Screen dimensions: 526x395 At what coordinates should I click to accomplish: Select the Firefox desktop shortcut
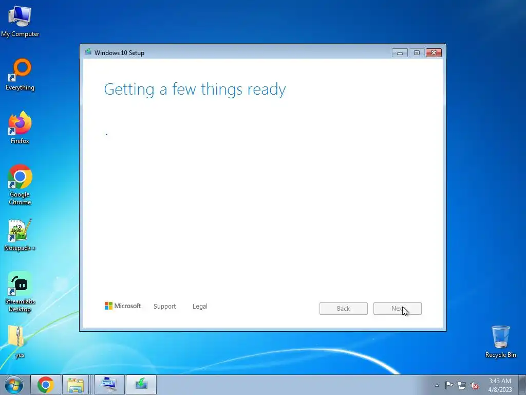(x=20, y=128)
